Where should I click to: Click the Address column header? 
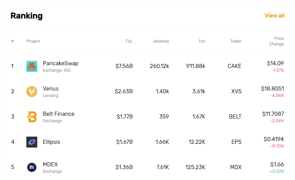click(161, 41)
